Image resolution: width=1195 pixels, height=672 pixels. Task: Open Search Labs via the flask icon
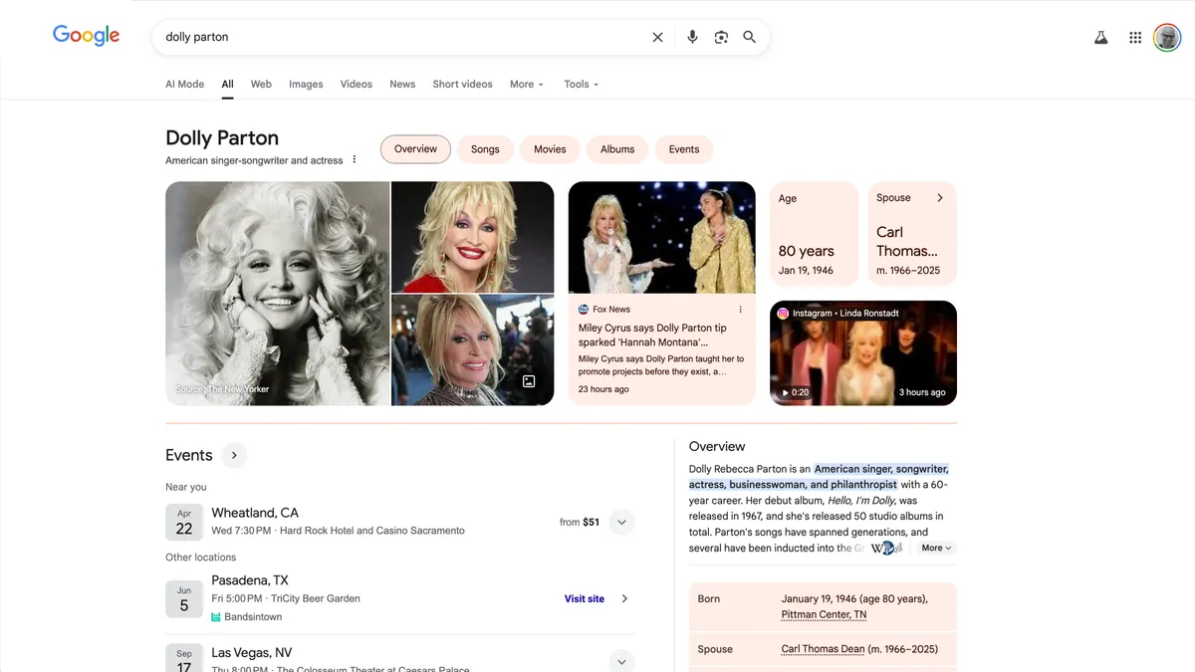[x=1100, y=36]
